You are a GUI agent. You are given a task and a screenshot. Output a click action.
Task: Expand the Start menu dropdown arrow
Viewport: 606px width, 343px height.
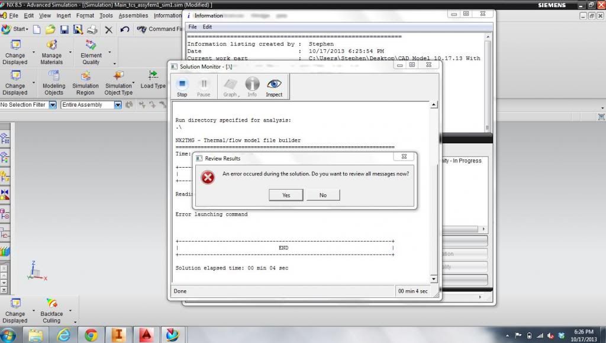click(27, 30)
